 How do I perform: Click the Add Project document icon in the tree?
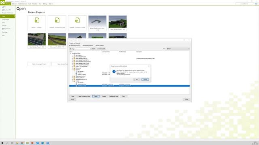[74, 55]
